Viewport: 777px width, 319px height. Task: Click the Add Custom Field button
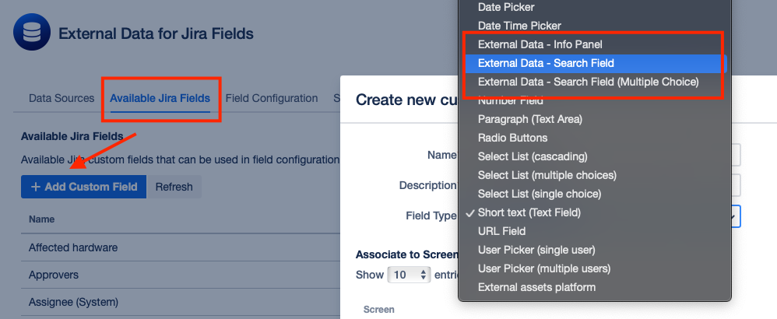tap(83, 187)
